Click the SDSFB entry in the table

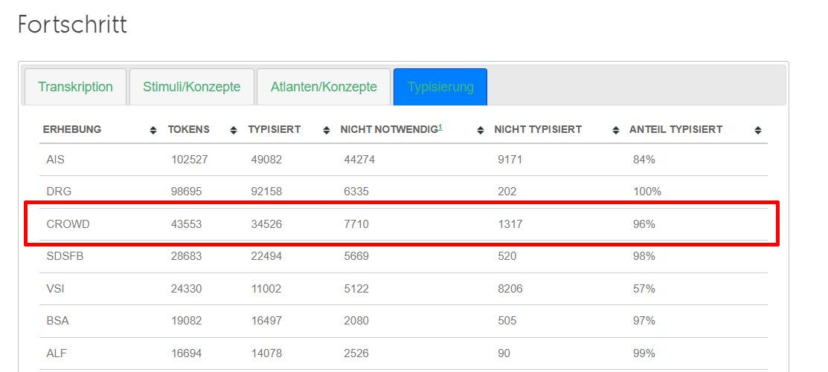pyautogui.click(x=64, y=256)
